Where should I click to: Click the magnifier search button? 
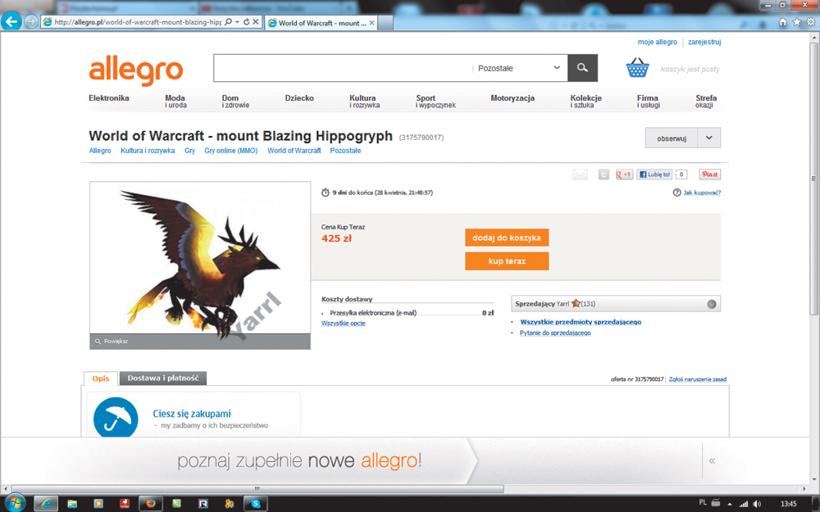[x=582, y=68]
